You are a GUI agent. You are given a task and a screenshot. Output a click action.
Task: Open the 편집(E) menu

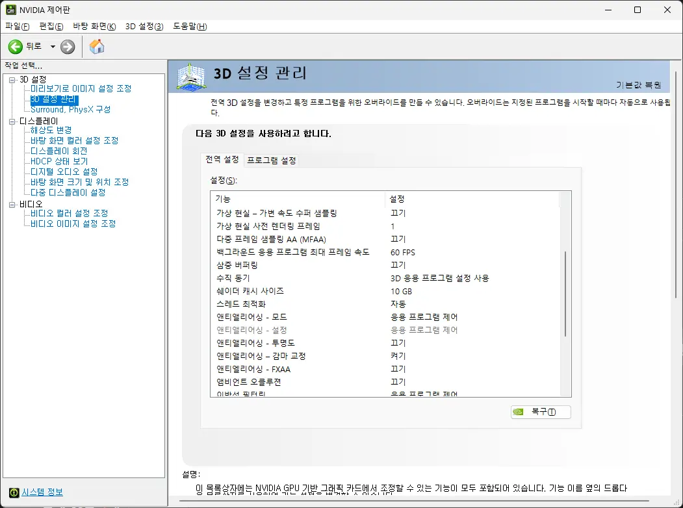point(51,27)
